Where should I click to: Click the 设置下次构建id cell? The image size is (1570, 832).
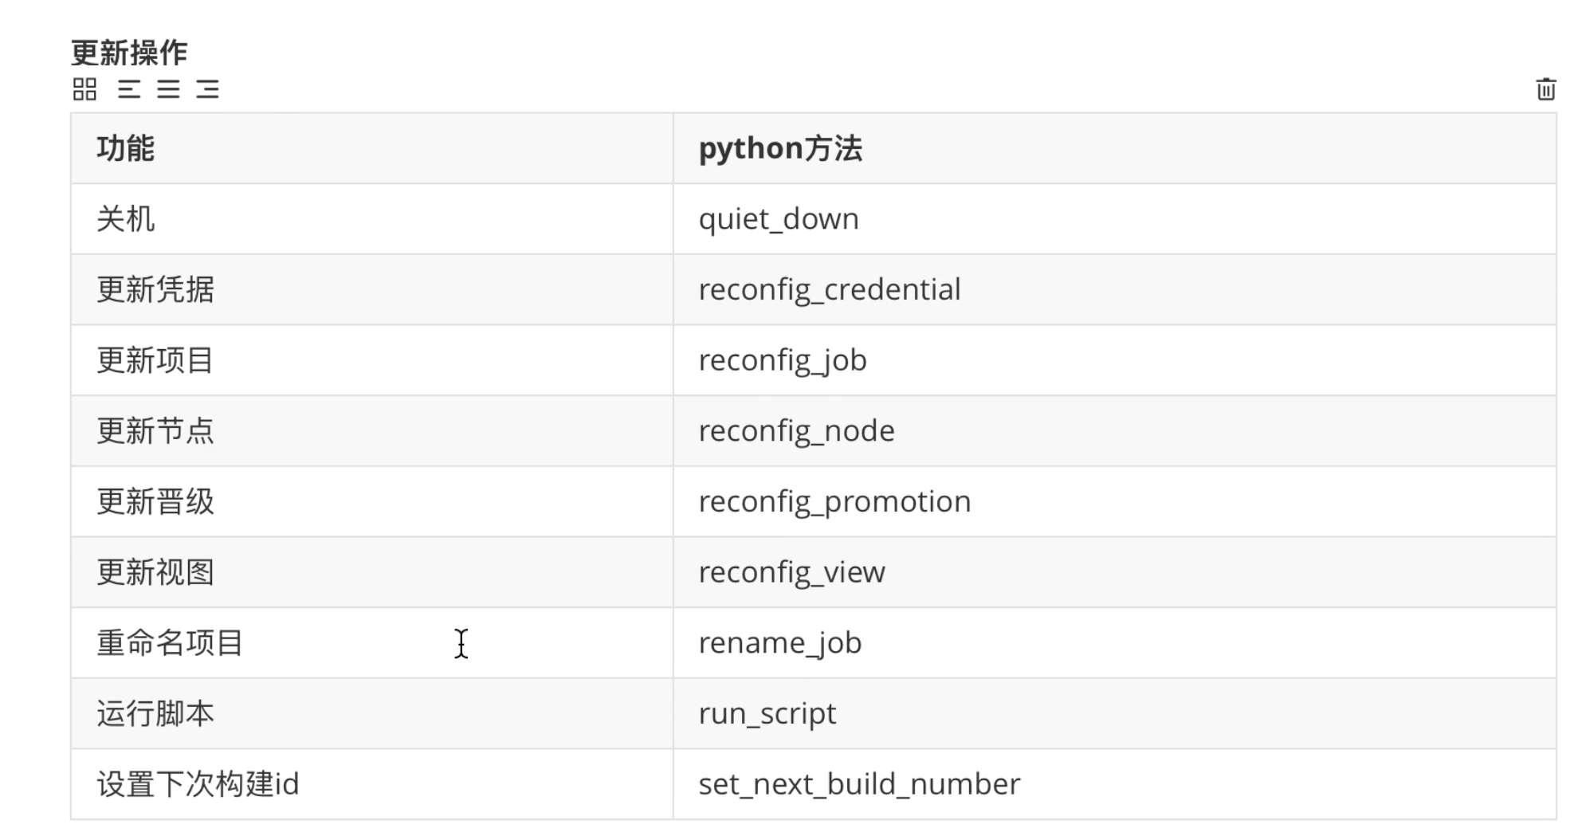[x=372, y=784]
